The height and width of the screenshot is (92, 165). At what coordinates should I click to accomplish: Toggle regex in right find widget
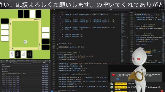click(x=146, y=14)
